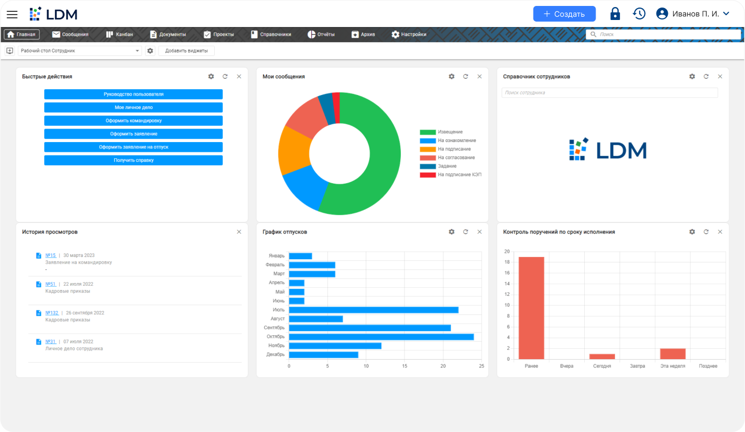Refresh the Контроль поручений widget
745x432 pixels.
[x=706, y=232]
